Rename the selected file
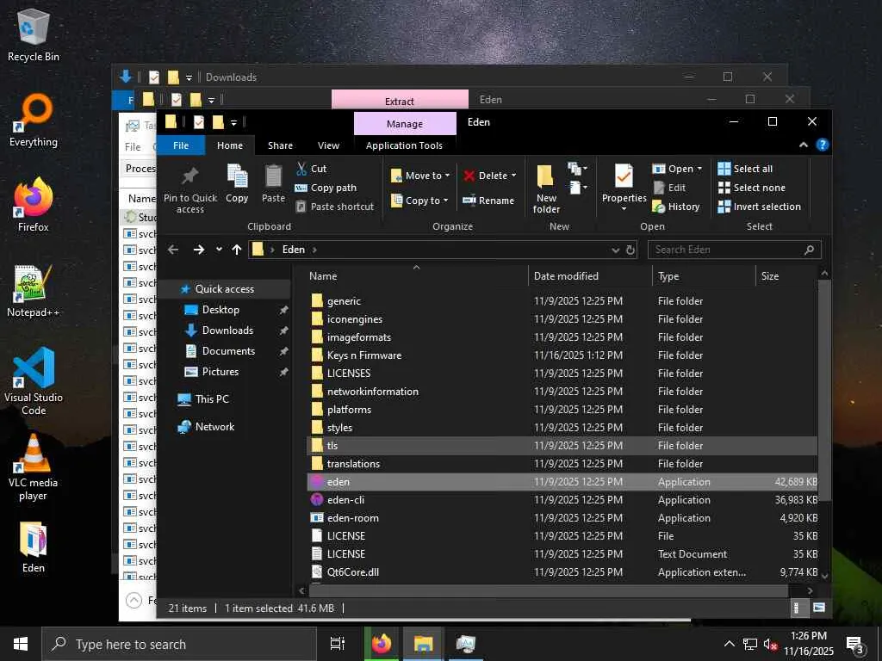The image size is (882, 661). (x=488, y=201)
